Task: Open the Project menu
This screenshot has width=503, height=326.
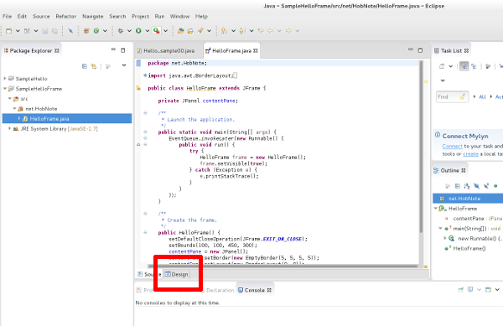Action: pos(141,17)
